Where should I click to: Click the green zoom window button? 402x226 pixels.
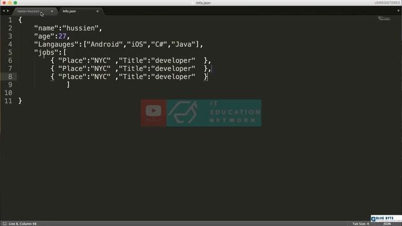pyautogui.click(x=15, y=3)
